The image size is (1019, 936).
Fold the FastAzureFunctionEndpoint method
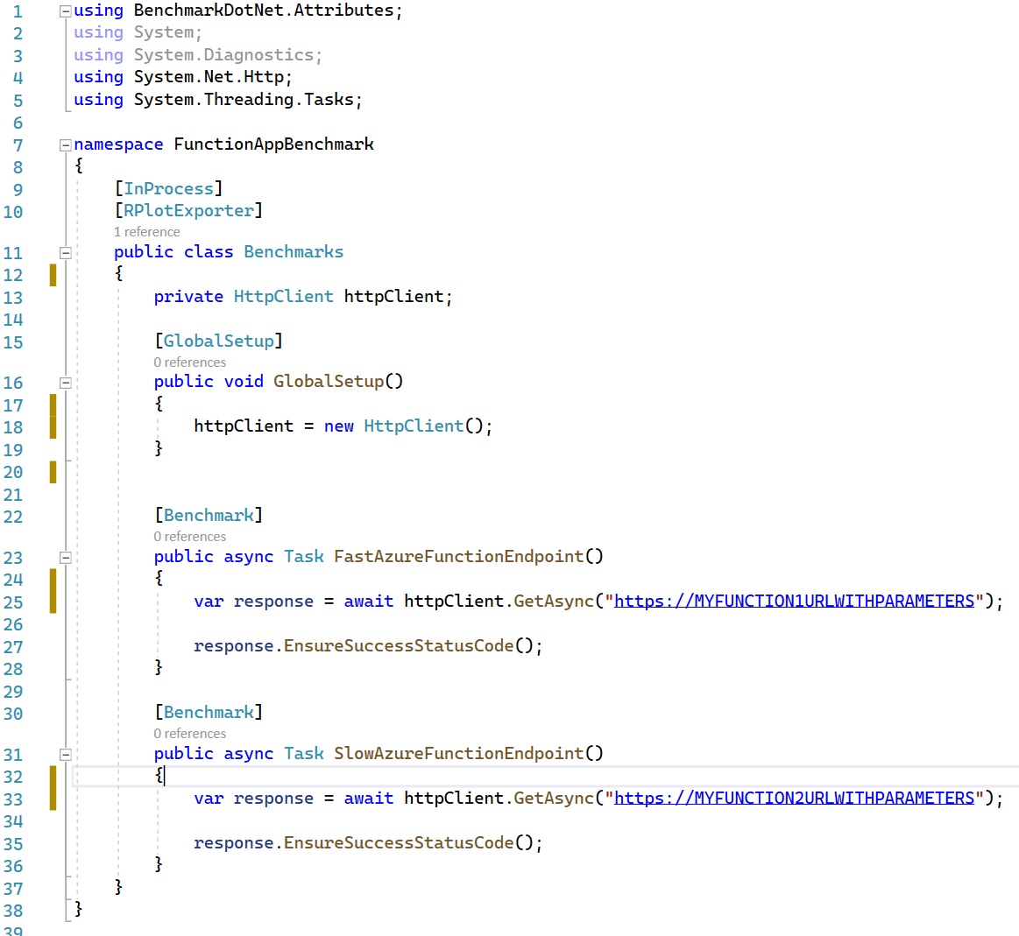pyautogui.click(x=65, y=558)
